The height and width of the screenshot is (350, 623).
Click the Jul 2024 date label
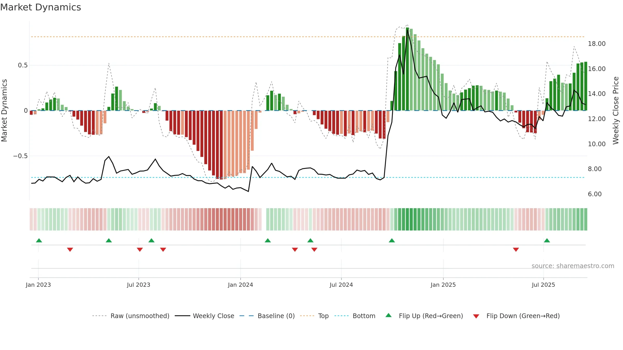click(x=341, y=285)
